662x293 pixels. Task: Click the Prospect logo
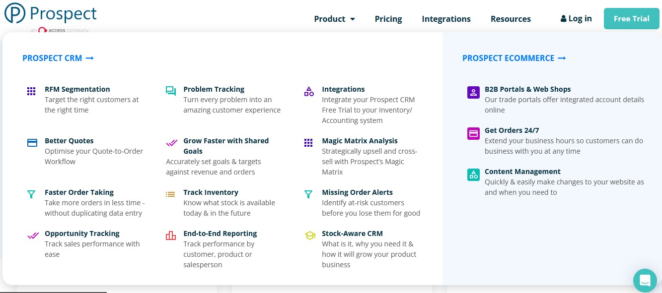click(x=50, y=13)
